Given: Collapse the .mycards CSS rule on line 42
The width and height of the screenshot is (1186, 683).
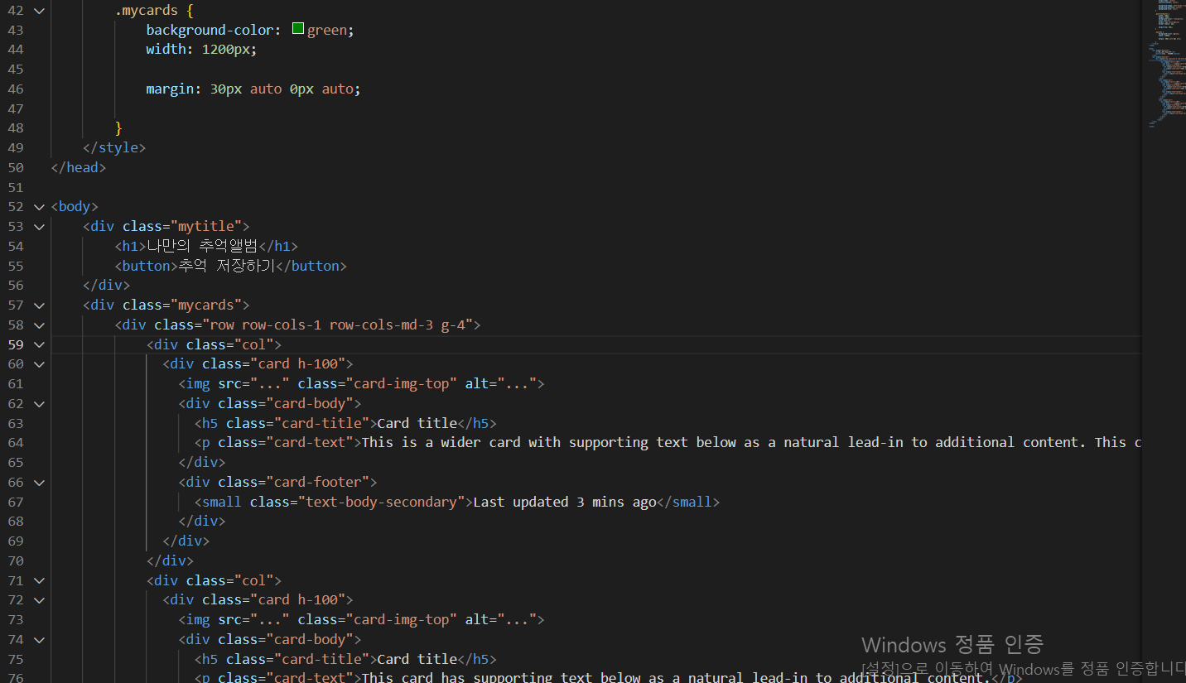Looking at the screenshot, I should (39, 11).
